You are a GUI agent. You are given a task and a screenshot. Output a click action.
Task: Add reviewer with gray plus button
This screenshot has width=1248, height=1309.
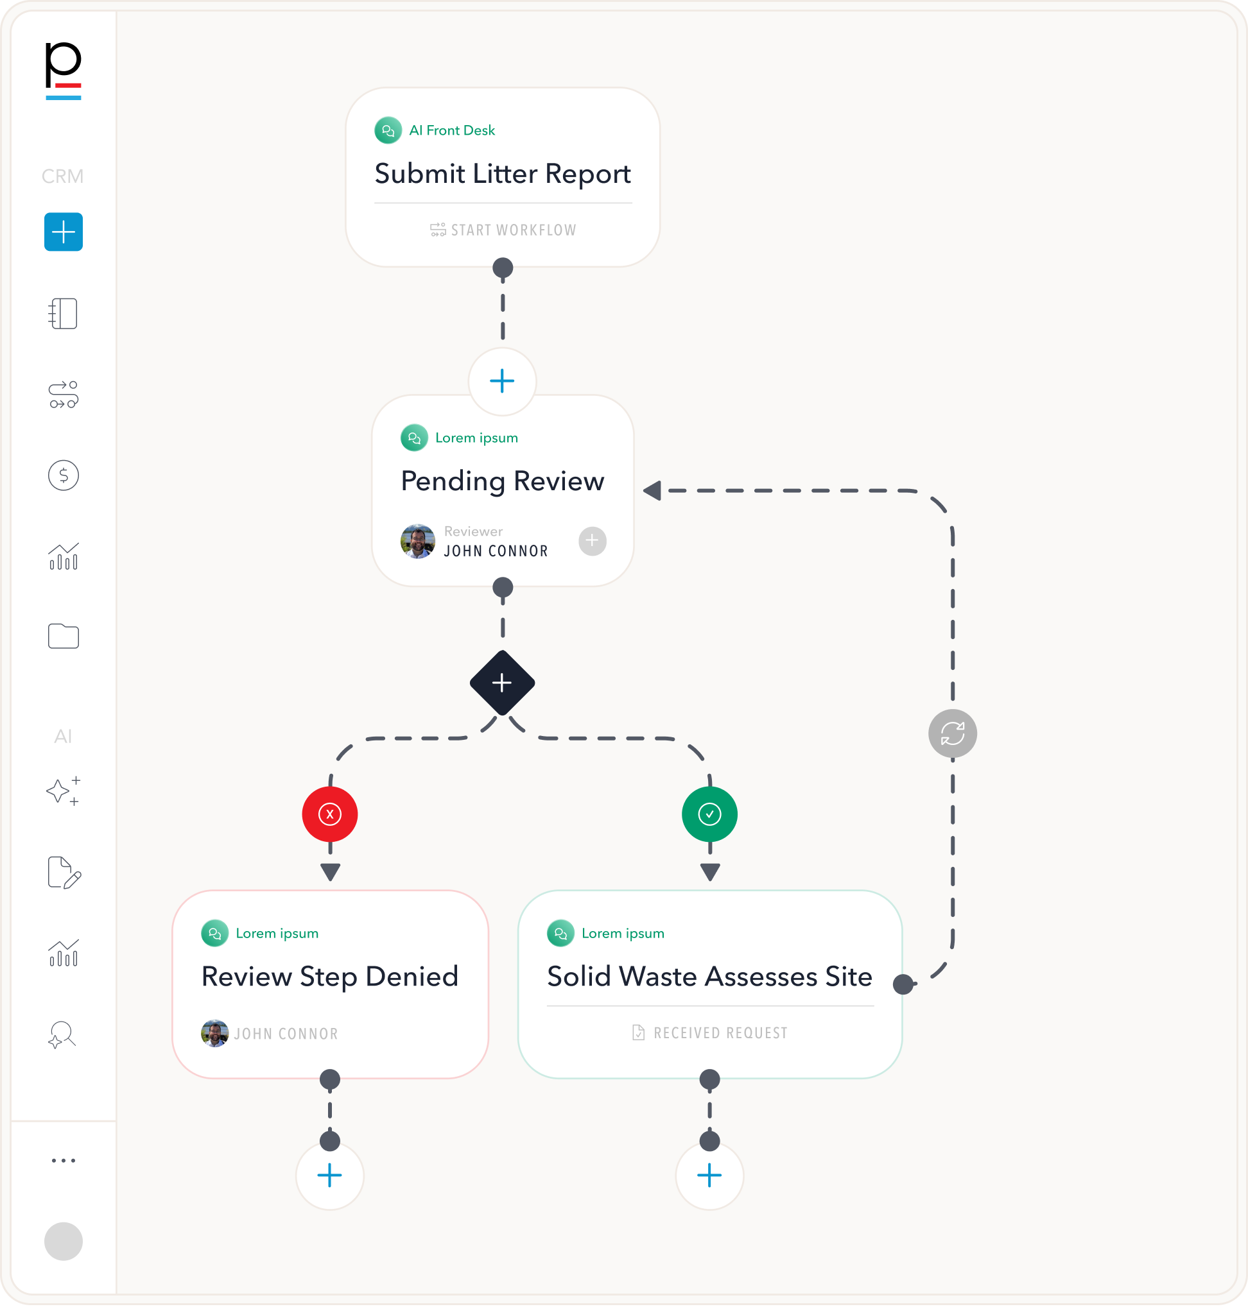(592, 541)
